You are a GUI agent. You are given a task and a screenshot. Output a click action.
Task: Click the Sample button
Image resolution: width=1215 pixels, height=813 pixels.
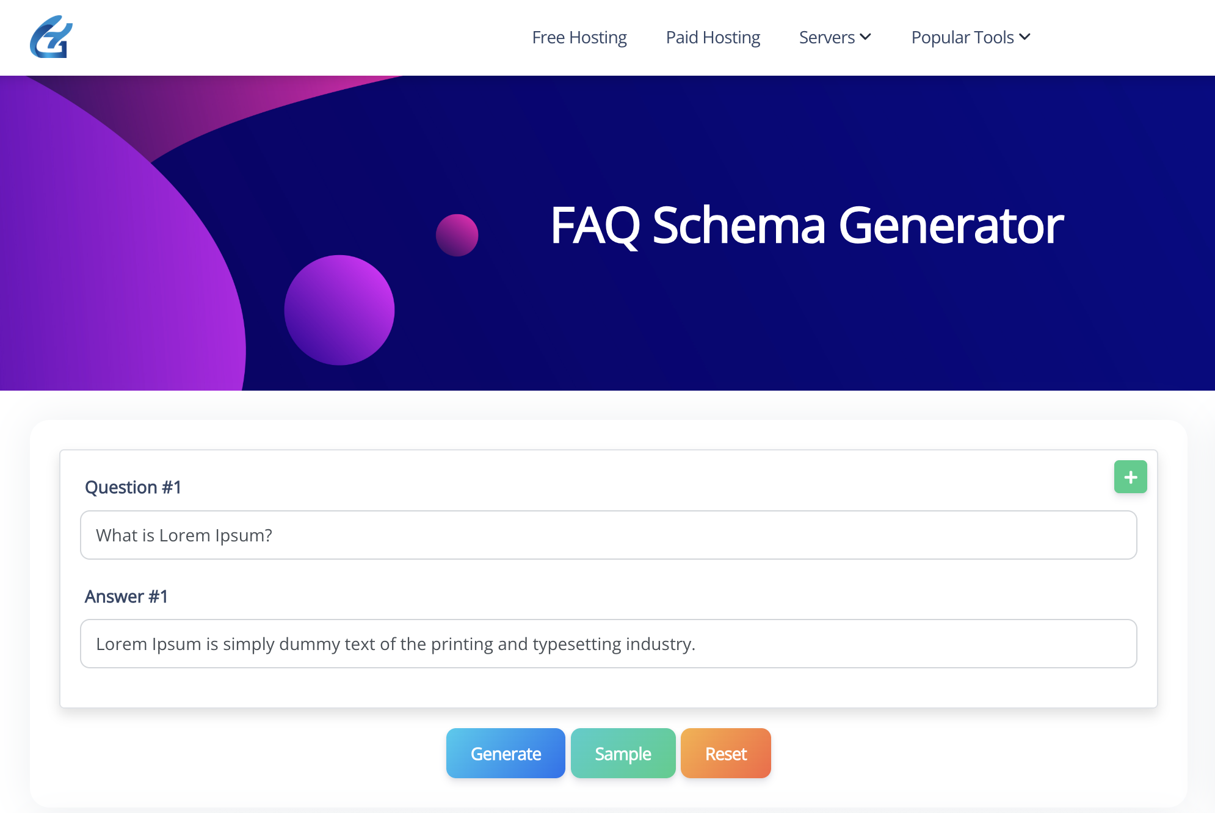point(623,753)
